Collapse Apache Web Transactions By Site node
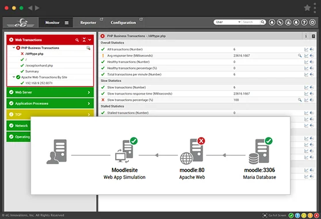The height and width of the screenshot is (219, 321). (13, 77)
